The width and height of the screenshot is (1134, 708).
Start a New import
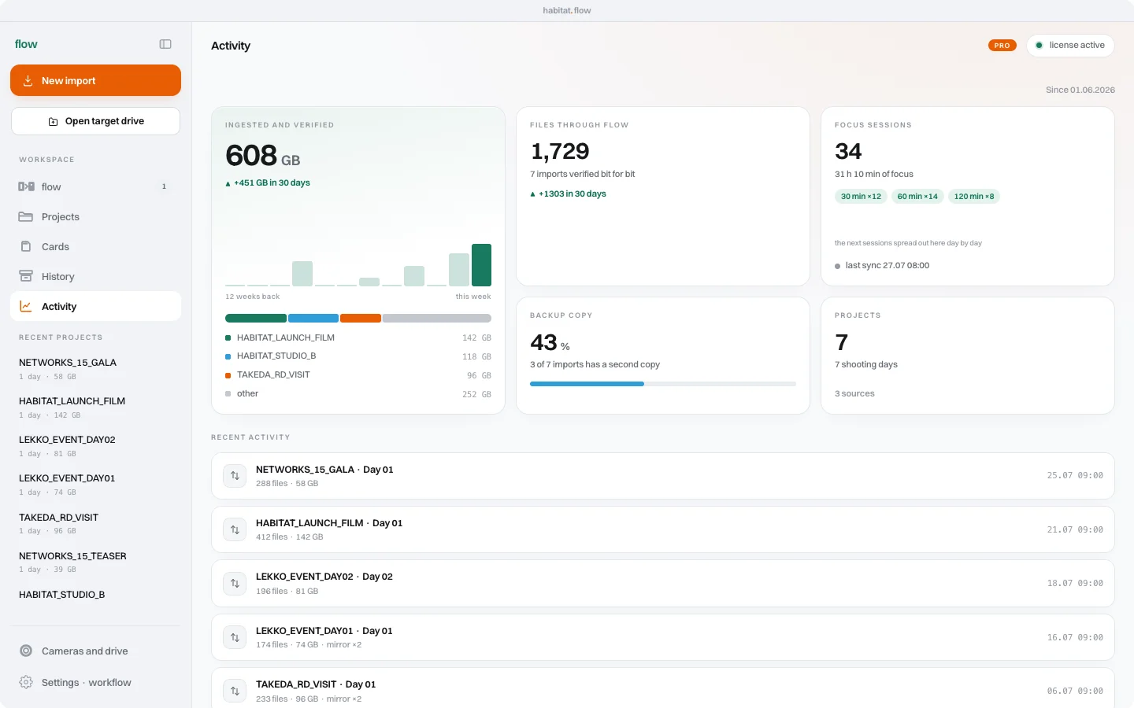(x=95, y=80)
